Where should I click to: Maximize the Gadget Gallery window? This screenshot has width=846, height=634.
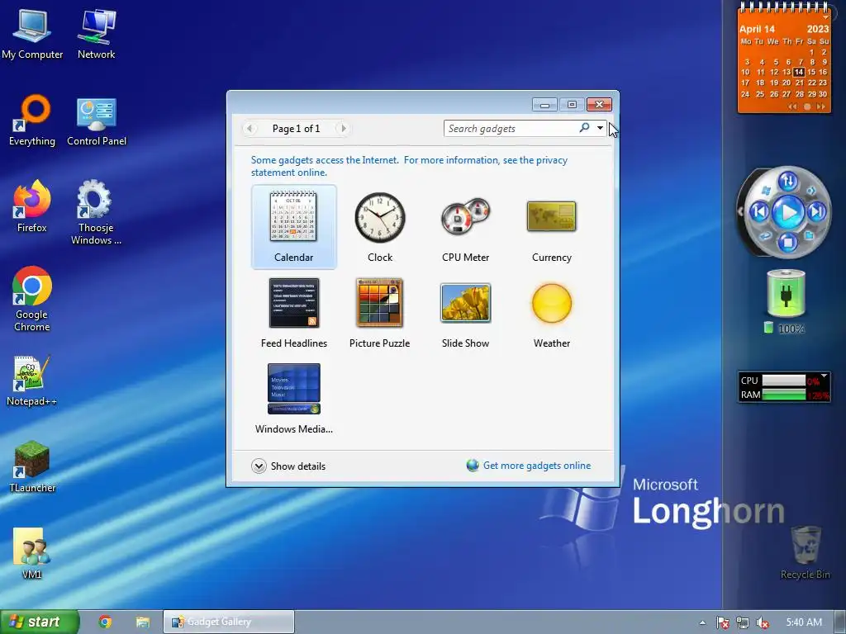pos(572,105)
